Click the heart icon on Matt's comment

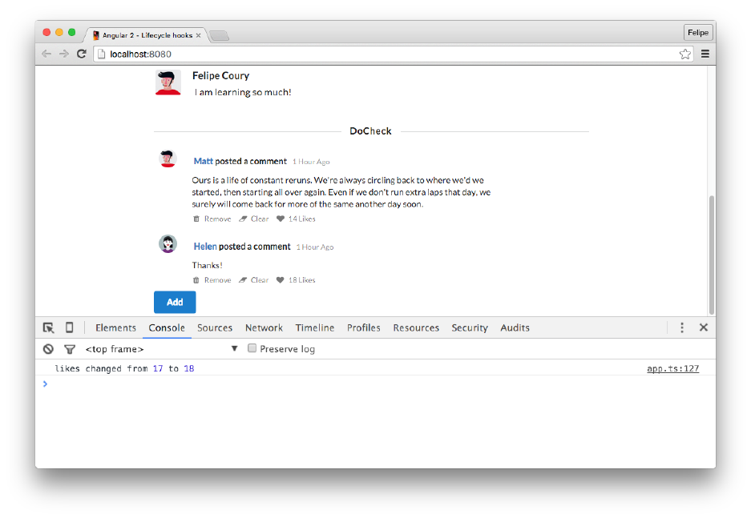point(281,219)
